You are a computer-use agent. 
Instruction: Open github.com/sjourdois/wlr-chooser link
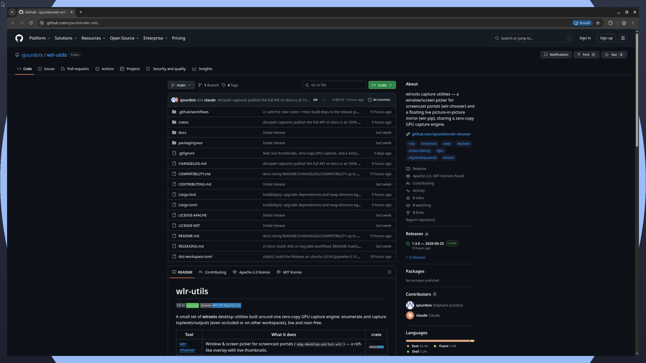(x=441, y=134)
